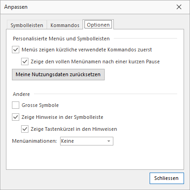The height and width of the screenshot is (190, 190).
Task: Enable the Grosse Symbole checkbox
Action: (x=16, y=105)
